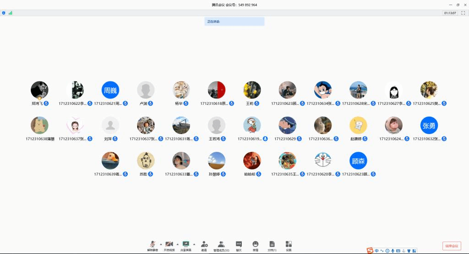The image size is (469, 254).
Task: Open the 邀请 (Invite) icon
Action: pos(204,245)
